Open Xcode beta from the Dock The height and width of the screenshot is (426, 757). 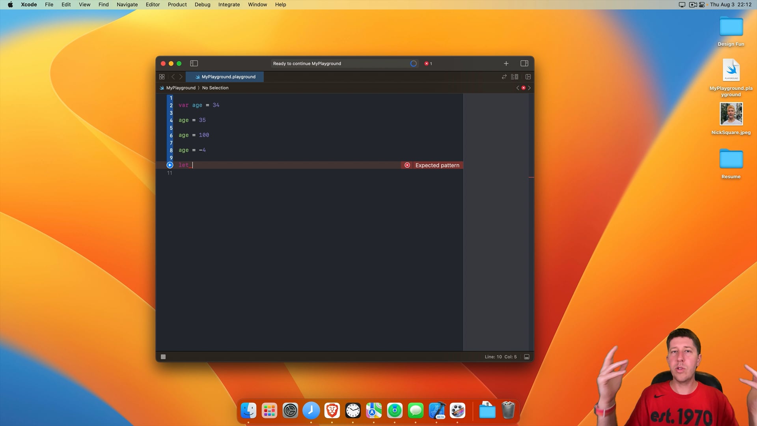pos(436,411)
